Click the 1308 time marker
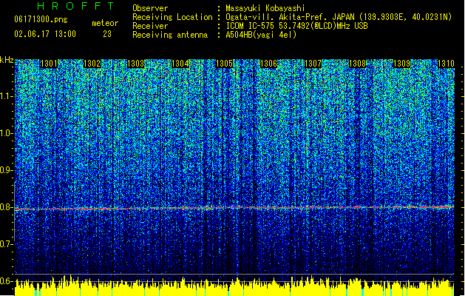This screenshot has height=296, width=465. 357,64
